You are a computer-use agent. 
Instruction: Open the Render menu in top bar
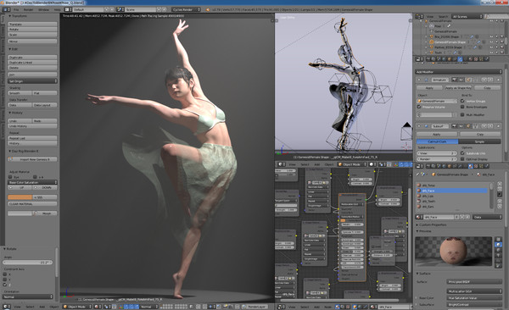click(28, 9)
